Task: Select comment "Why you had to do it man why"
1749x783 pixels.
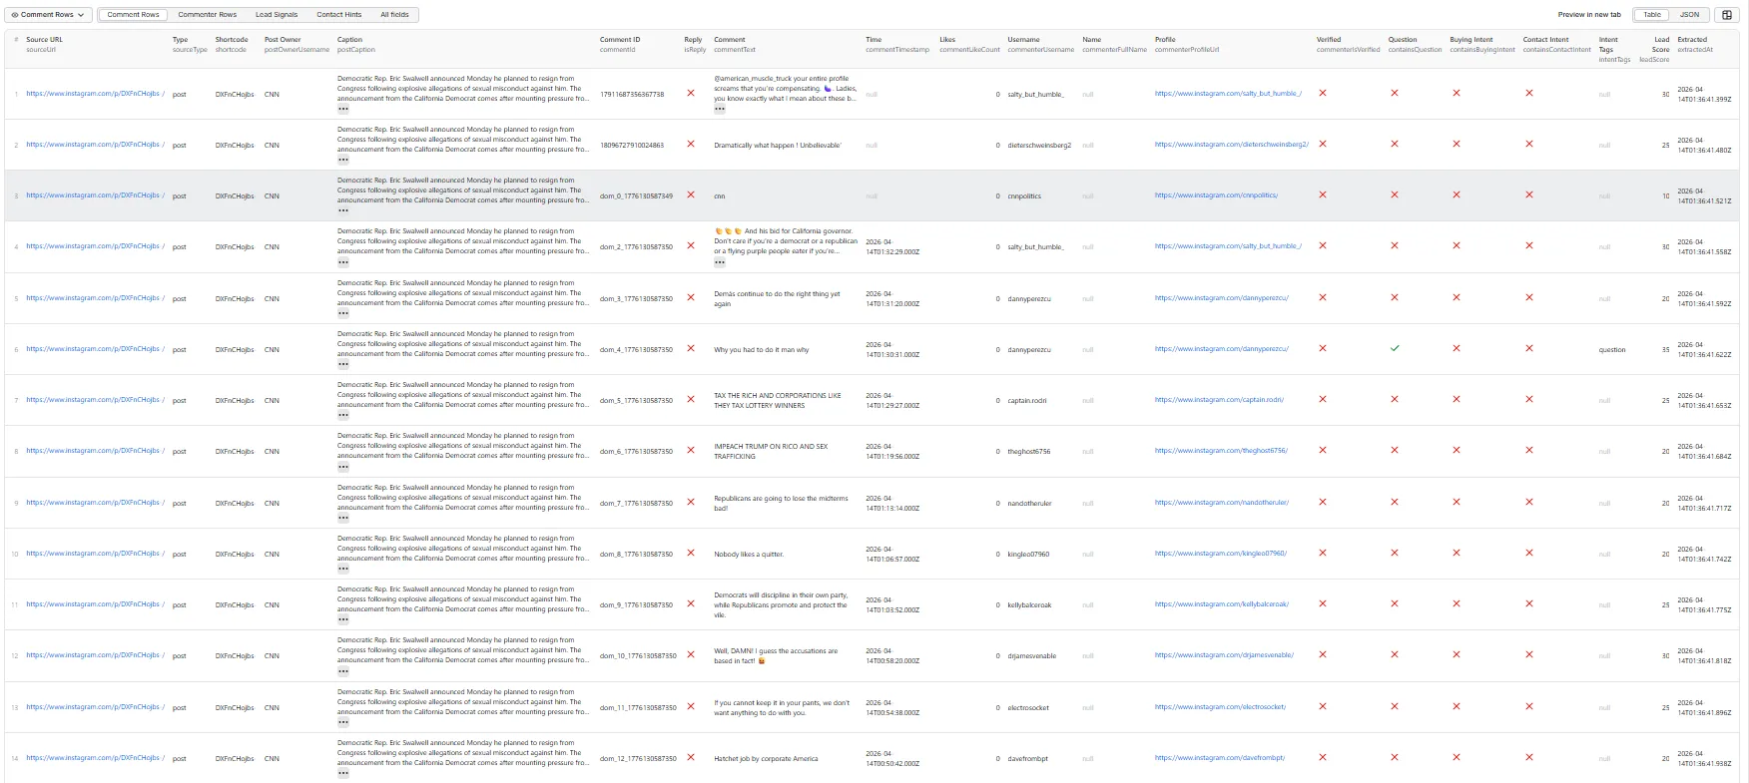Action: pos(762,350)
